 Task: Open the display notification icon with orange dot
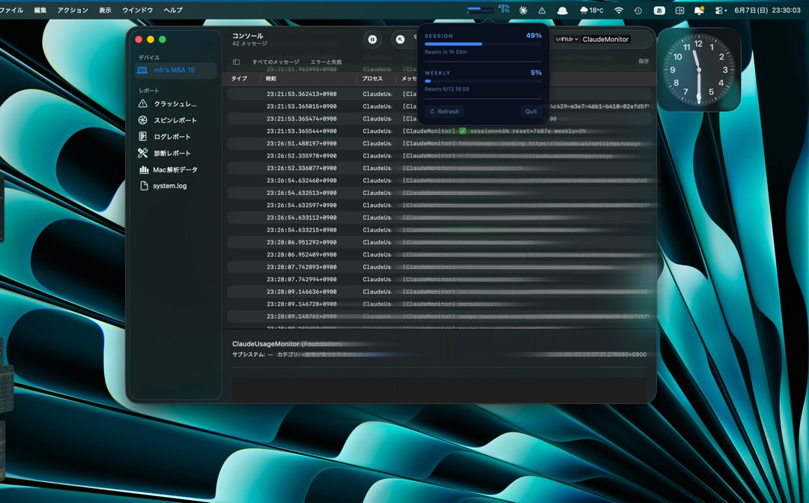pos(700,10)
